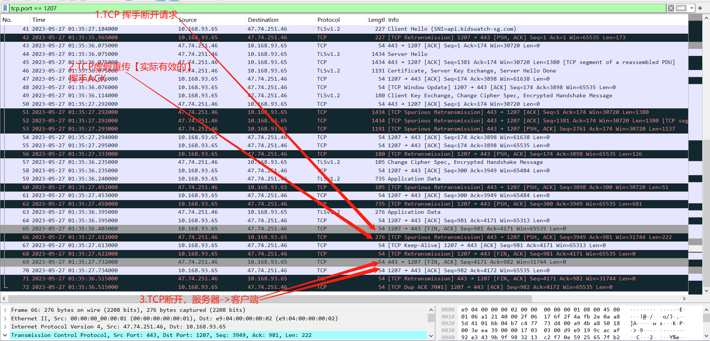Select packet 44 Server Hello row
The height and width of the screenshot is (341, 710).
[x=344, y=54]
